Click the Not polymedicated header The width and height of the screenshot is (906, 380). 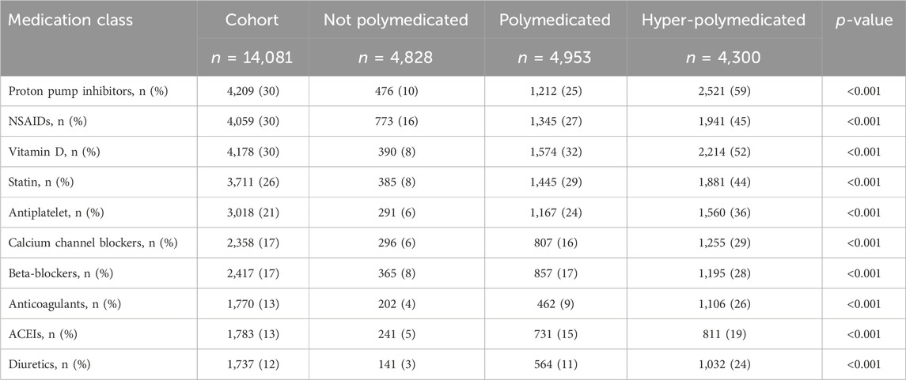[x=395, y=21]
